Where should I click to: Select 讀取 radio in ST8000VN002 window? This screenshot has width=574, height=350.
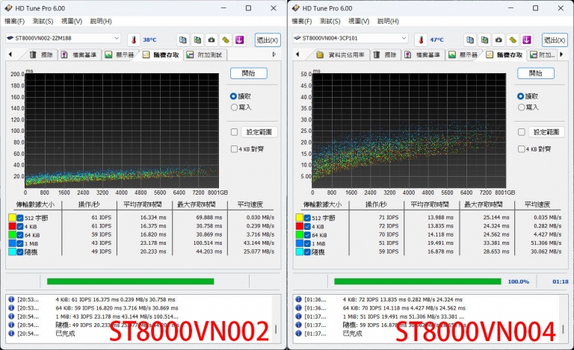pos(233,96)
